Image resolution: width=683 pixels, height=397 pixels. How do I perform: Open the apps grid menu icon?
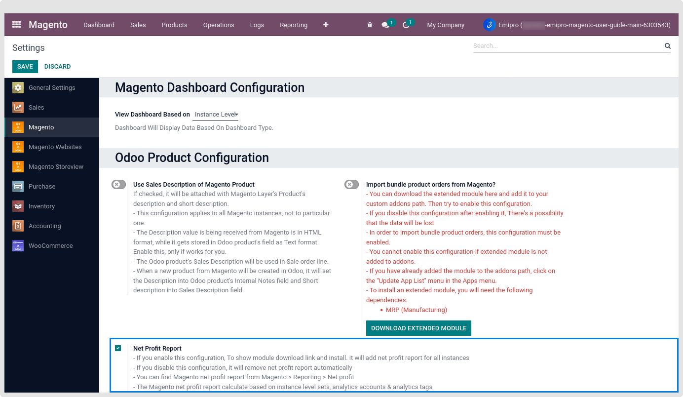[x=17, y=25]
